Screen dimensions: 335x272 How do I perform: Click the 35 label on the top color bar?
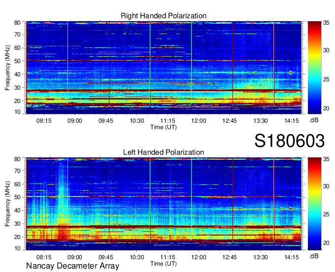tap(326, 23)
